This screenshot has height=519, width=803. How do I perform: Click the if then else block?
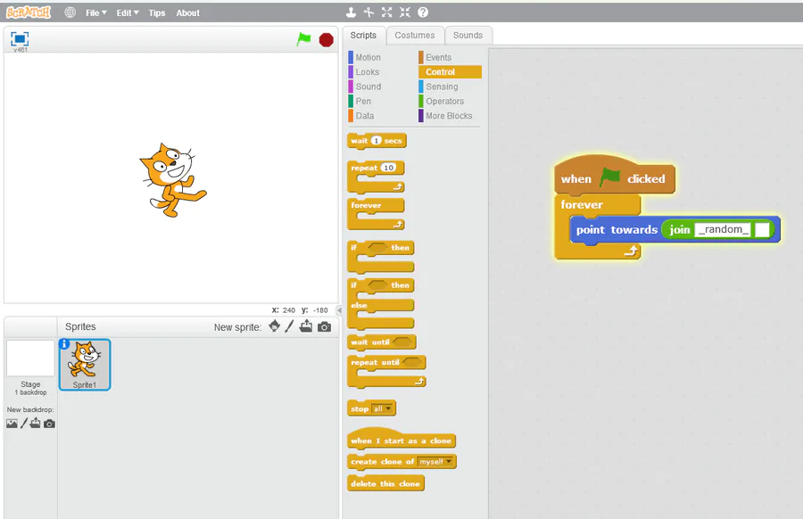pyautogui.click(x=380, y=304)
